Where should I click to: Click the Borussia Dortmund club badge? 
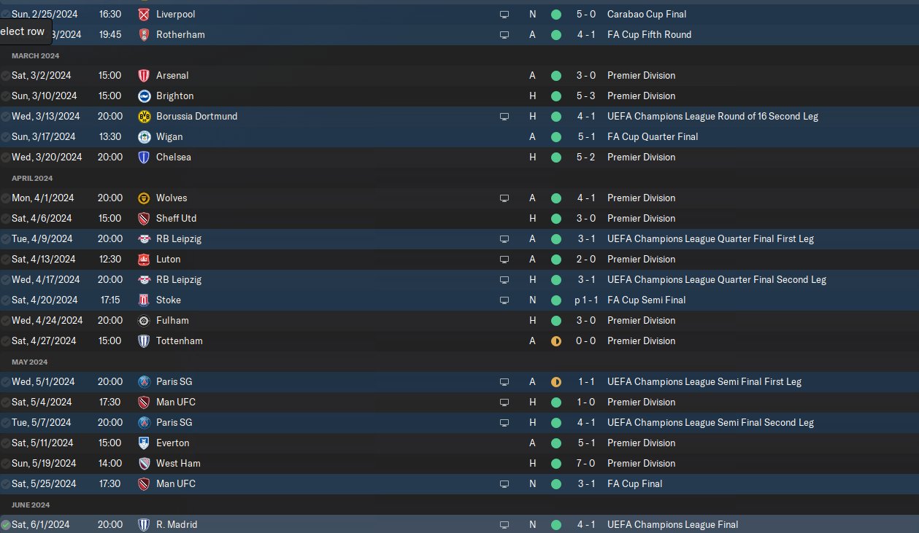click(144, 116)
